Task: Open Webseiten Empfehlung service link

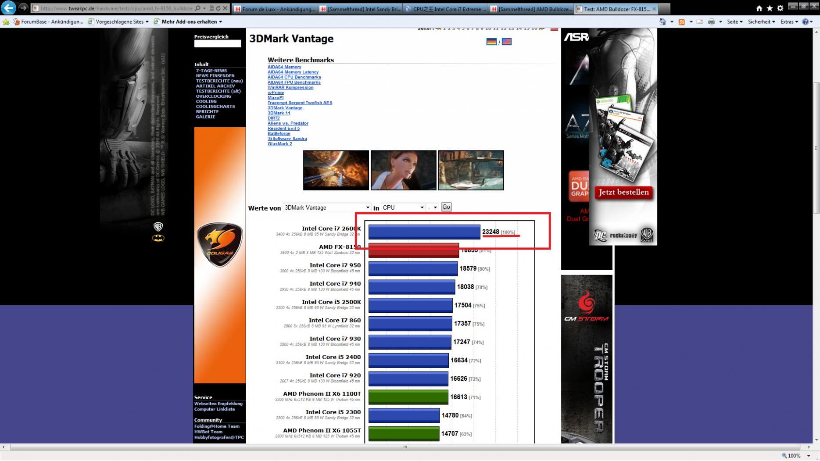Action: tap(218, 404)
